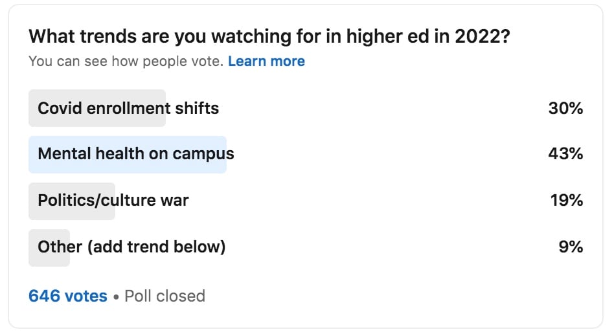The image size is (614, 334).
Task: Click the 30% result value
Action: (565, 109)
